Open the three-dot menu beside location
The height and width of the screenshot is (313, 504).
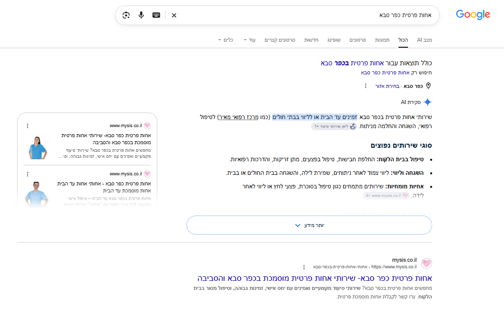click(x=365, y=86)
